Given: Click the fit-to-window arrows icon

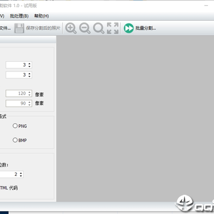Looking at the screenshot, I should pos(112,28).
